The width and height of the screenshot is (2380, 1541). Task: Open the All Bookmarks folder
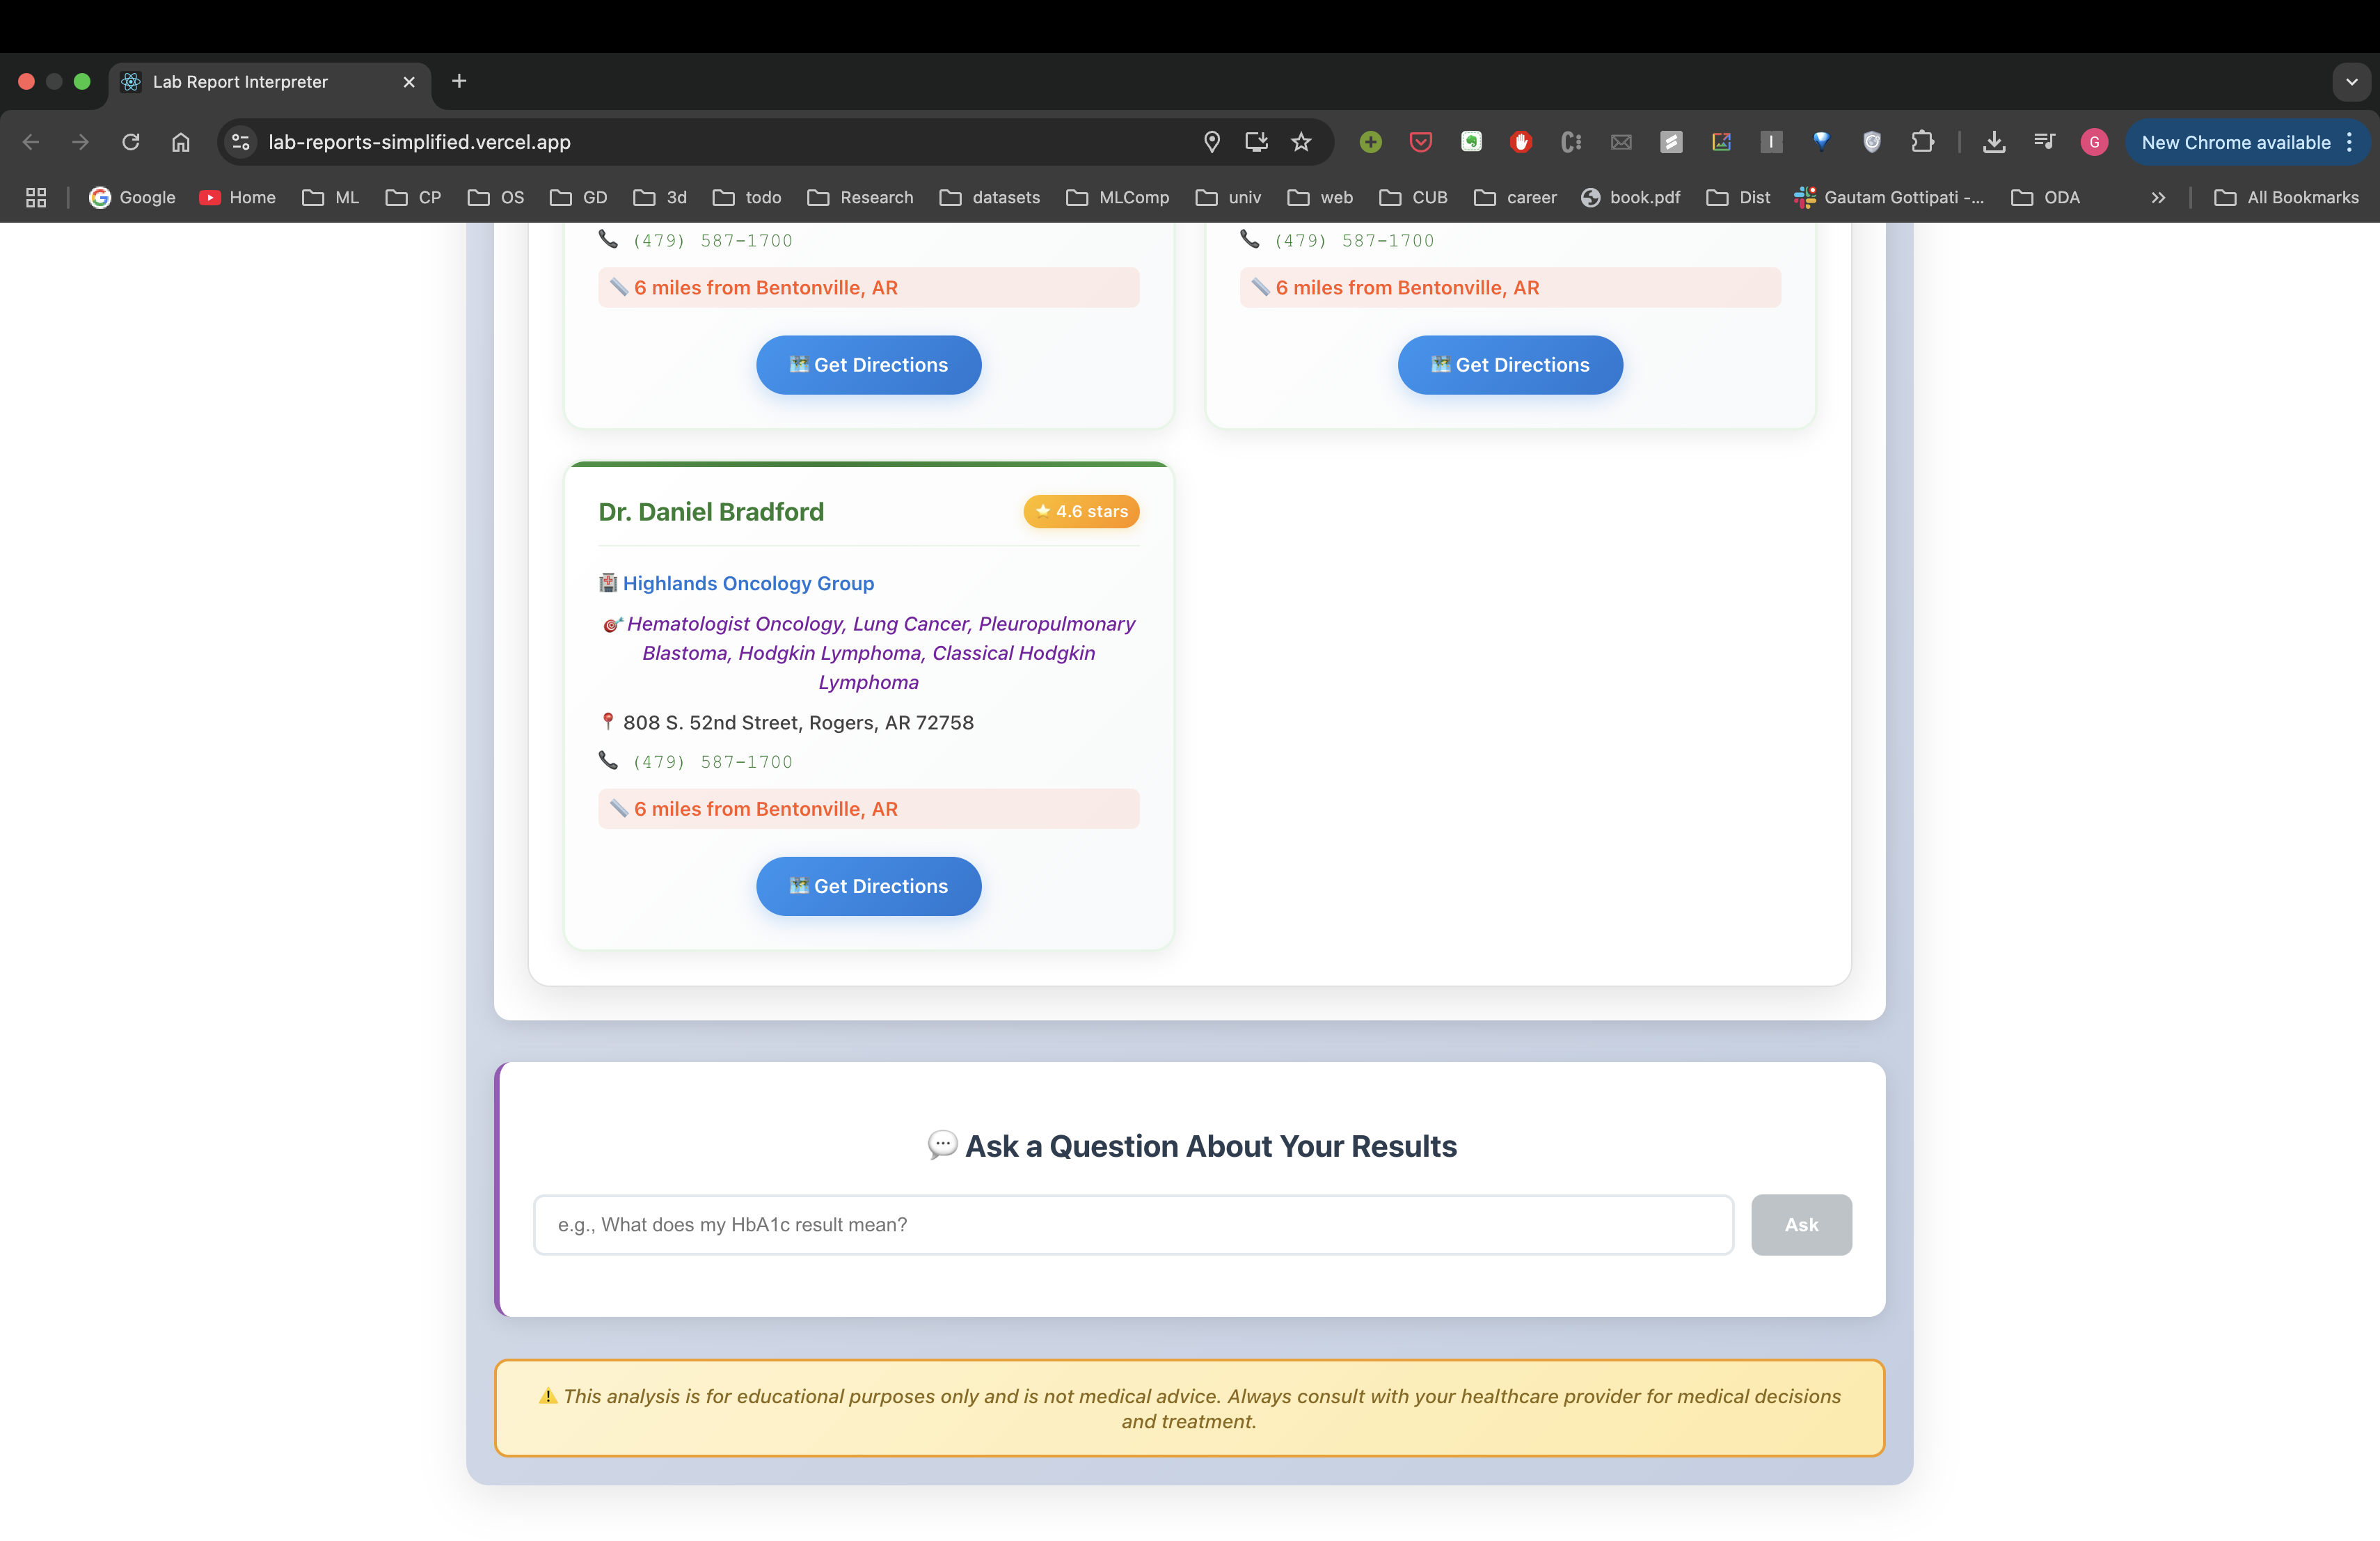(x=2286, y=198)
